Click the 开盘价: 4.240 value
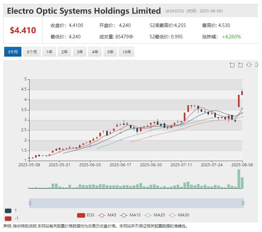Image resolution: width=262 pixels, height=232 pixels. tap(115, 25)
